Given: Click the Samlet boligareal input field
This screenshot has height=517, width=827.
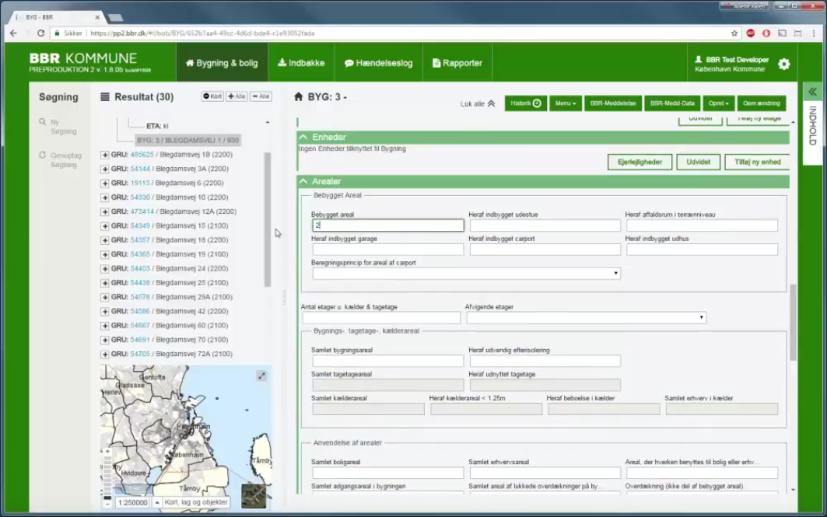Looking at the screenshot, I should pos(387,473).
